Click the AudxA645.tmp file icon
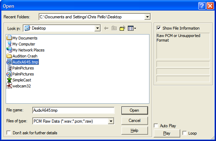 click(x=9, y=62)
